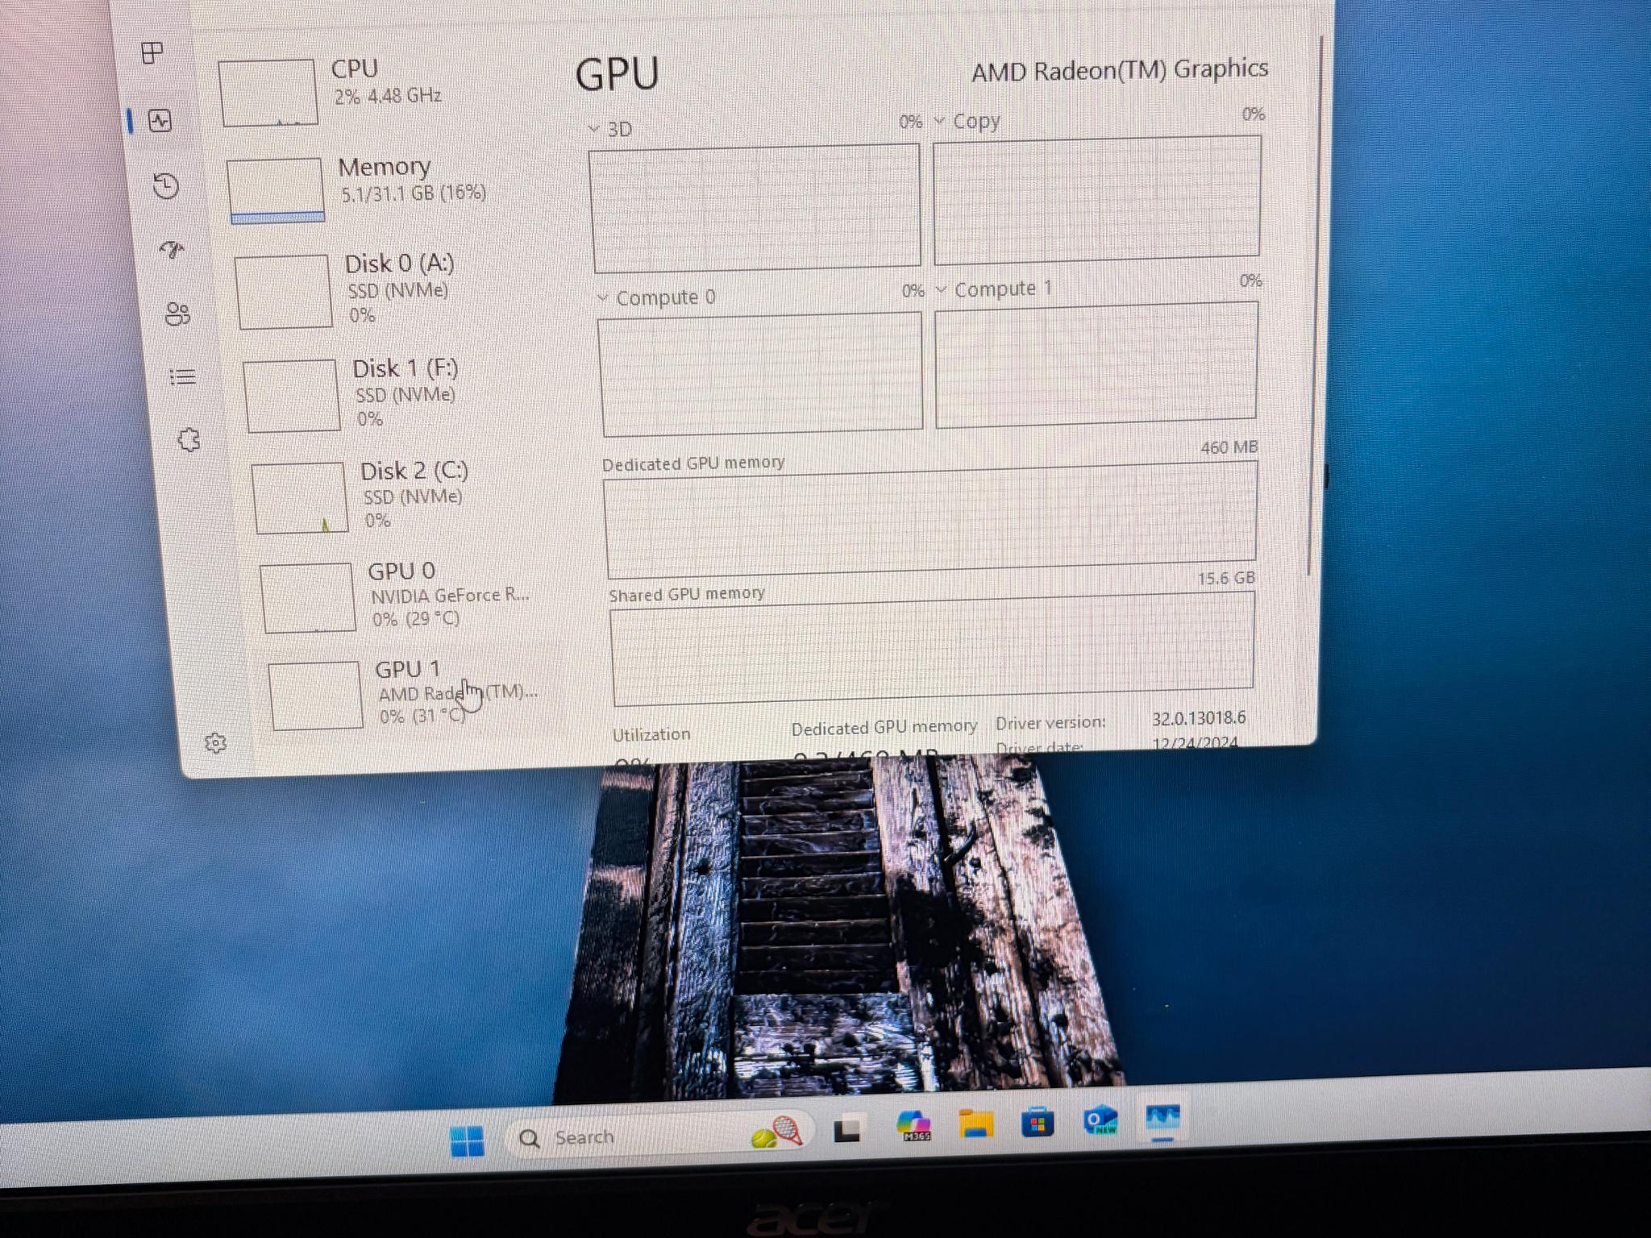Click "2% 4.48 GHz" CPU usage text

click(x=388, y=96)
